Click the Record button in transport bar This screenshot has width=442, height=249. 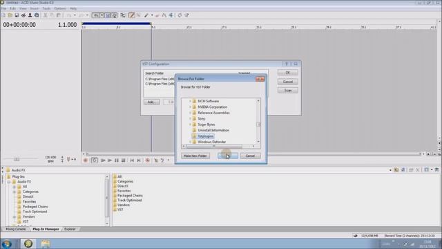[x=86, y=160]
